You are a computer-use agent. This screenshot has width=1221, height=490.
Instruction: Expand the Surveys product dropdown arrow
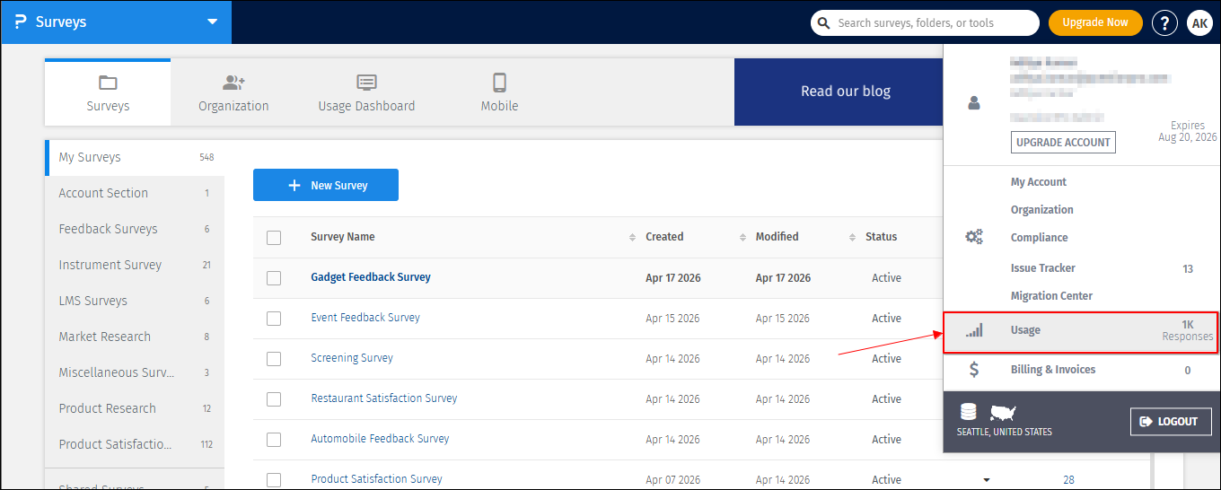click(x=212, y=22)
